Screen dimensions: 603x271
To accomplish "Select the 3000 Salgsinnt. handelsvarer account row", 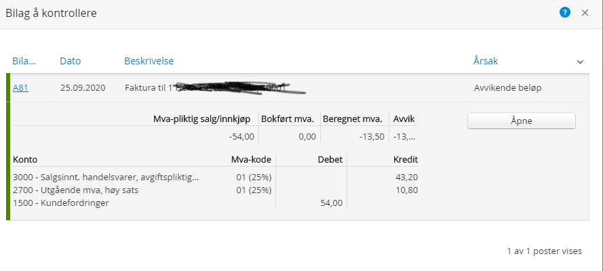I will click(x=216, y=178).
